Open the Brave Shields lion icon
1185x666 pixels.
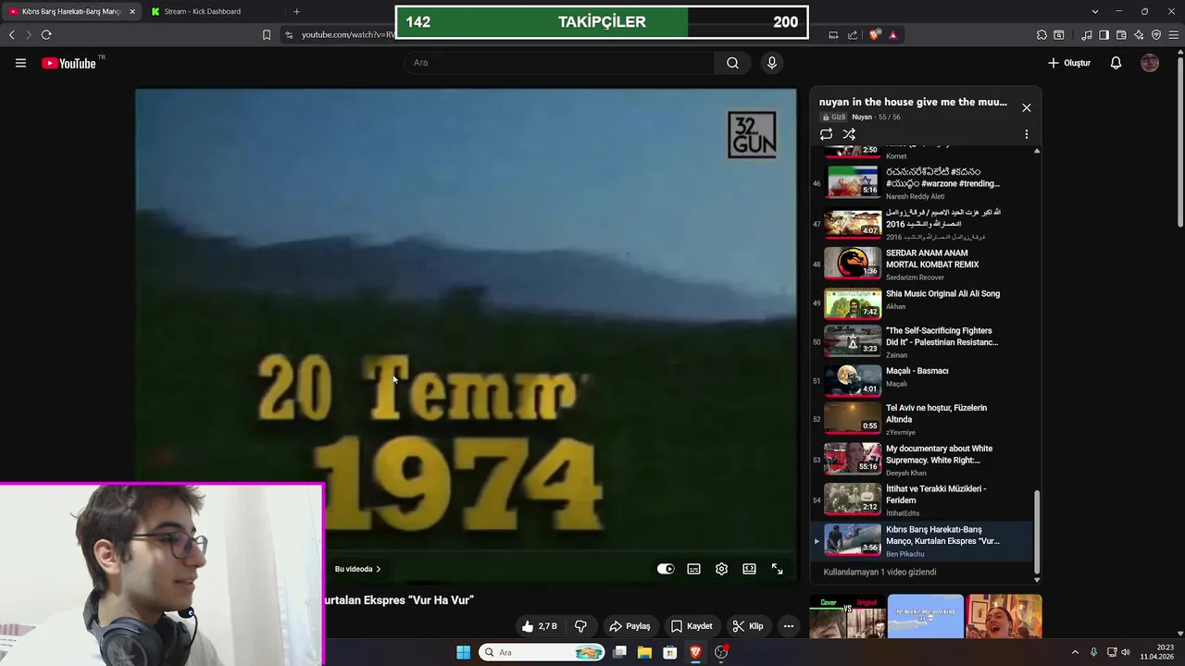pos(875,35)
